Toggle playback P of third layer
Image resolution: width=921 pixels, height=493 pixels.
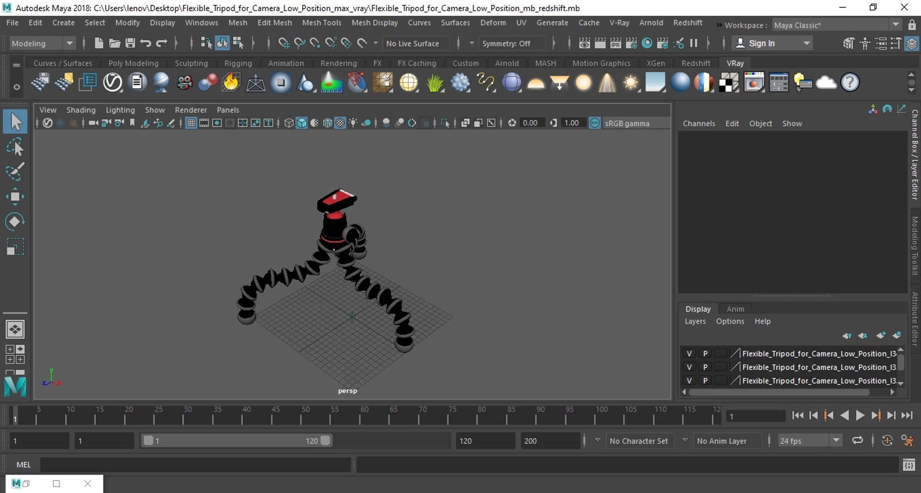tap(705, 380)
